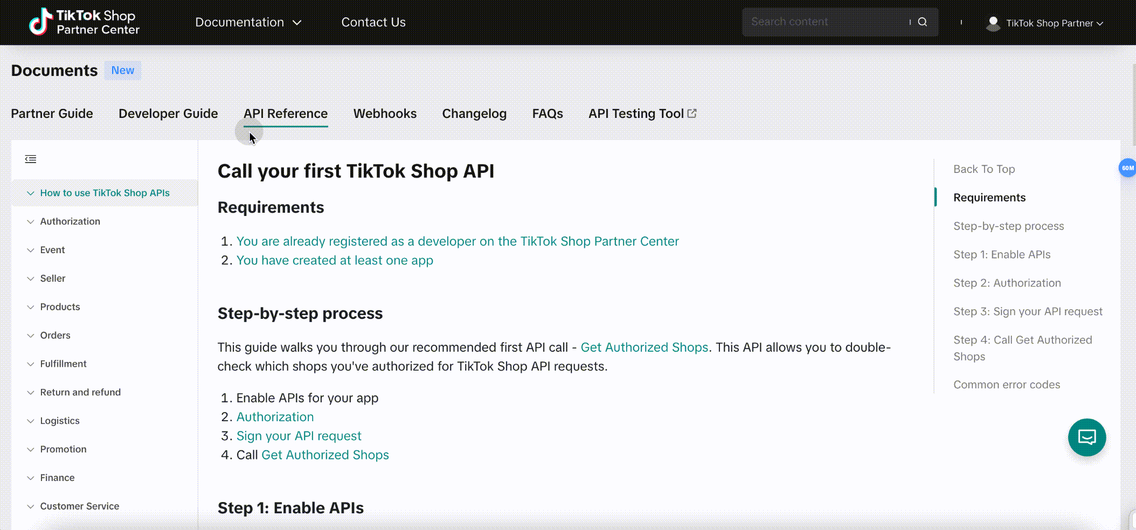Viewport: 1136px width, 530px height.
Task: Collapse How to use TikTok Shop APIs
Action: (31, 193)
